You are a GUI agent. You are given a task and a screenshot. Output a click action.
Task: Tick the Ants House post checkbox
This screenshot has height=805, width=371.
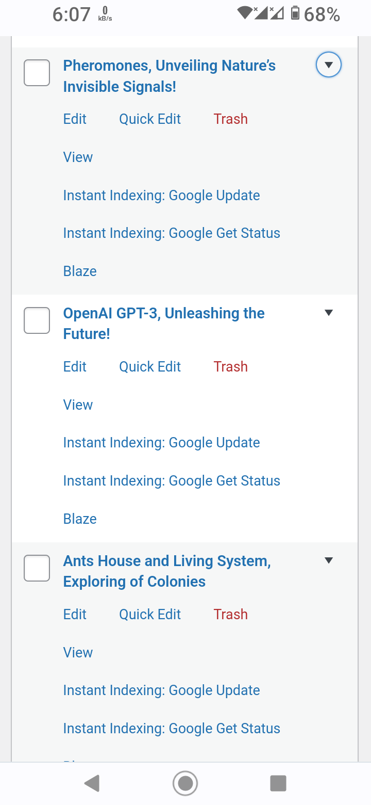pyautogui.click(x=37, y=568)
